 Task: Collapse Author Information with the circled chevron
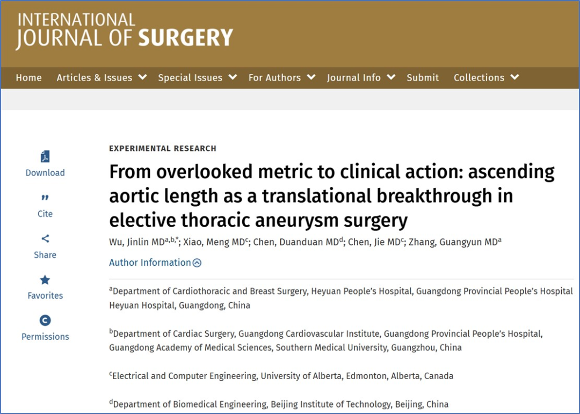pos(197,263)
